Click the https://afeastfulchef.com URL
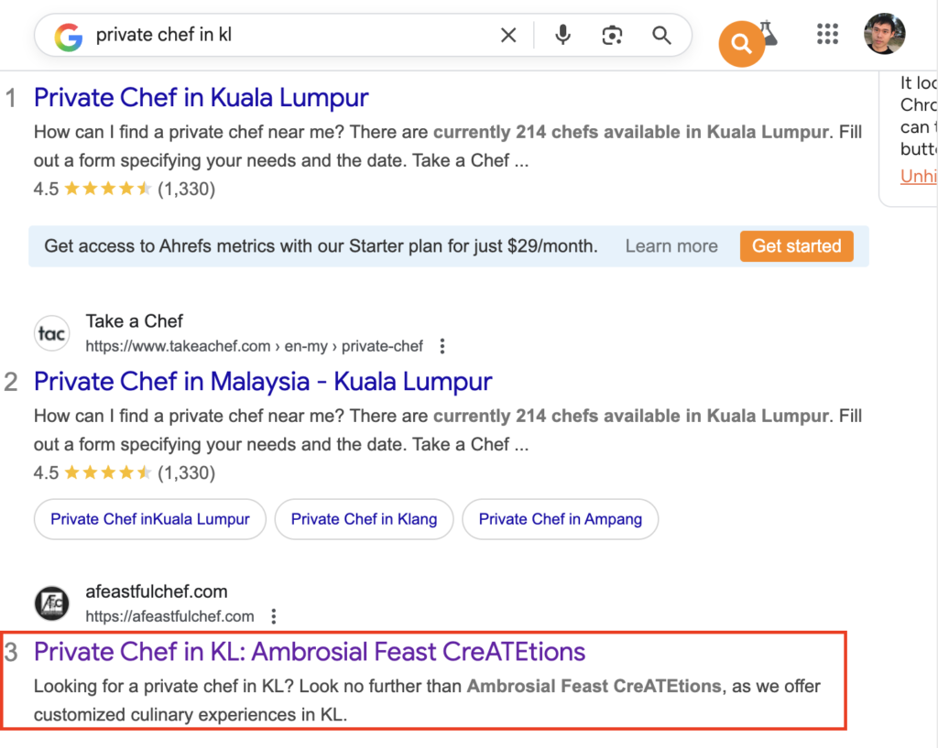The image size is (938, 748). point(169,616)
